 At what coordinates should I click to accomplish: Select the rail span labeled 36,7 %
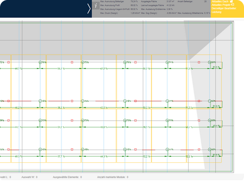click(61, 69)
